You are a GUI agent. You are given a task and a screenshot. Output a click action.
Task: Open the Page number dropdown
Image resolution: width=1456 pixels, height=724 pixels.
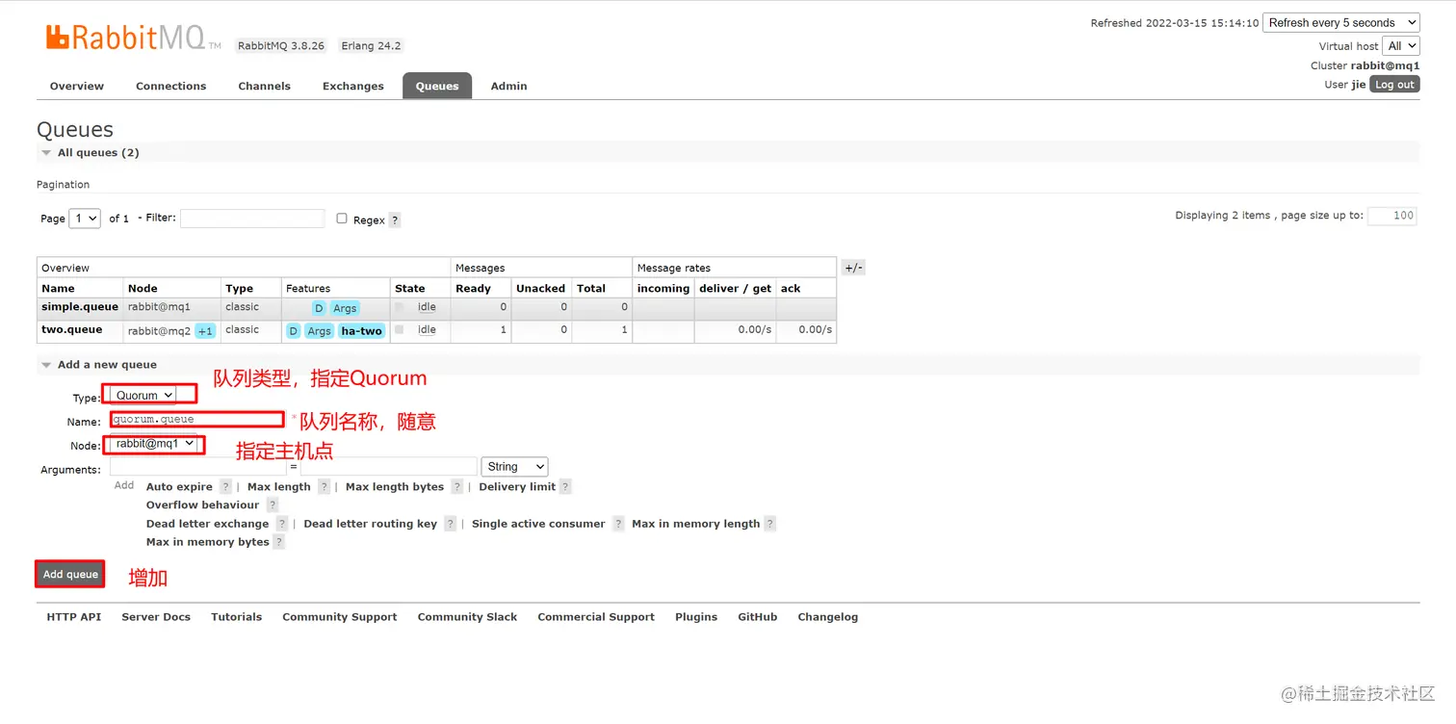tap(85, 219)
